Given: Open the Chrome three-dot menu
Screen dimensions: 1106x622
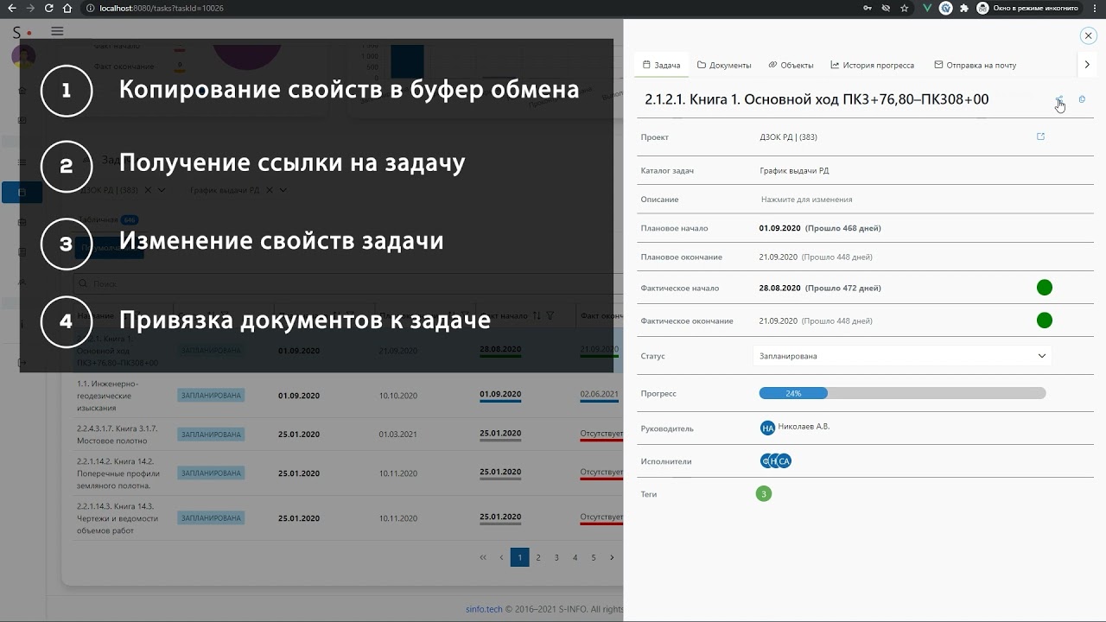Looking at the screenshot, I should point(1095,8).
